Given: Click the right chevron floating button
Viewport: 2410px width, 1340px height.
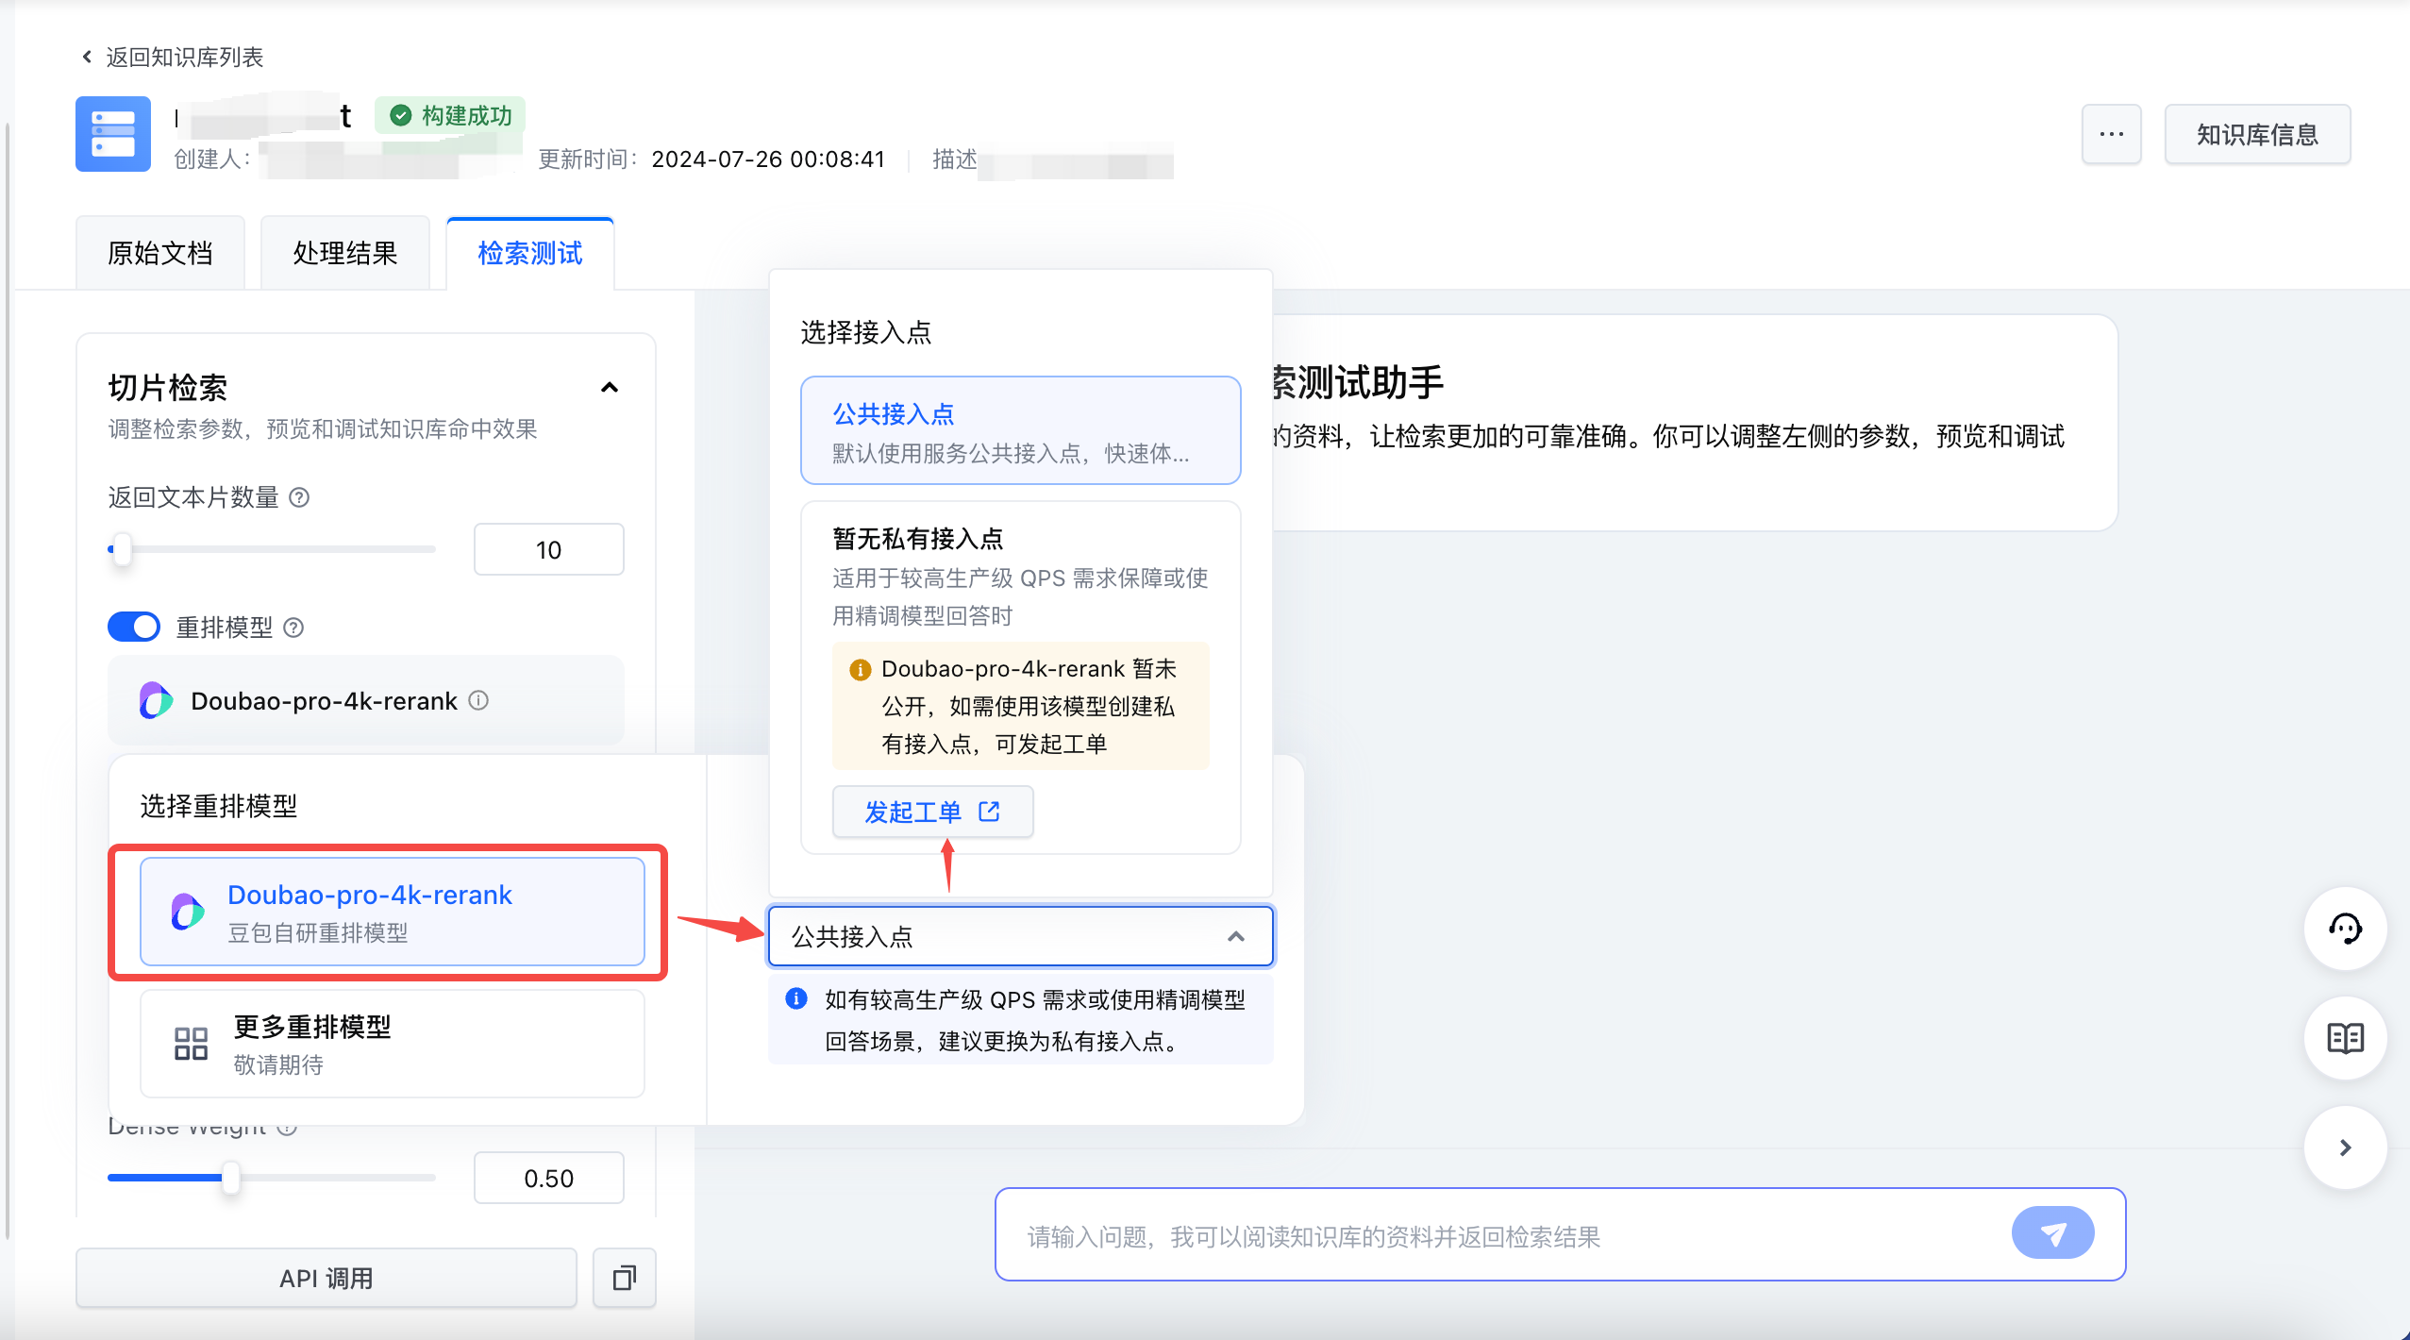Looking at the screenshot, I should tap(2345, 1147).
